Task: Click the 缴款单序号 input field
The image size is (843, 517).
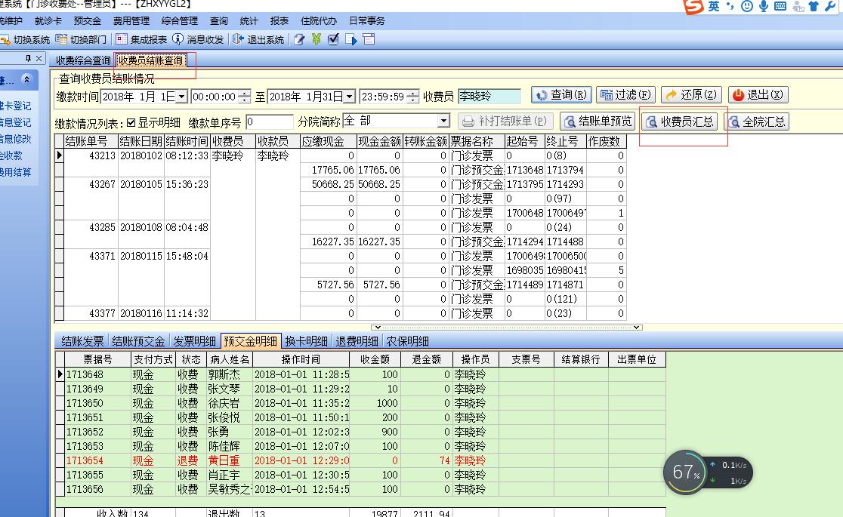Action: [x=270, y=122]
